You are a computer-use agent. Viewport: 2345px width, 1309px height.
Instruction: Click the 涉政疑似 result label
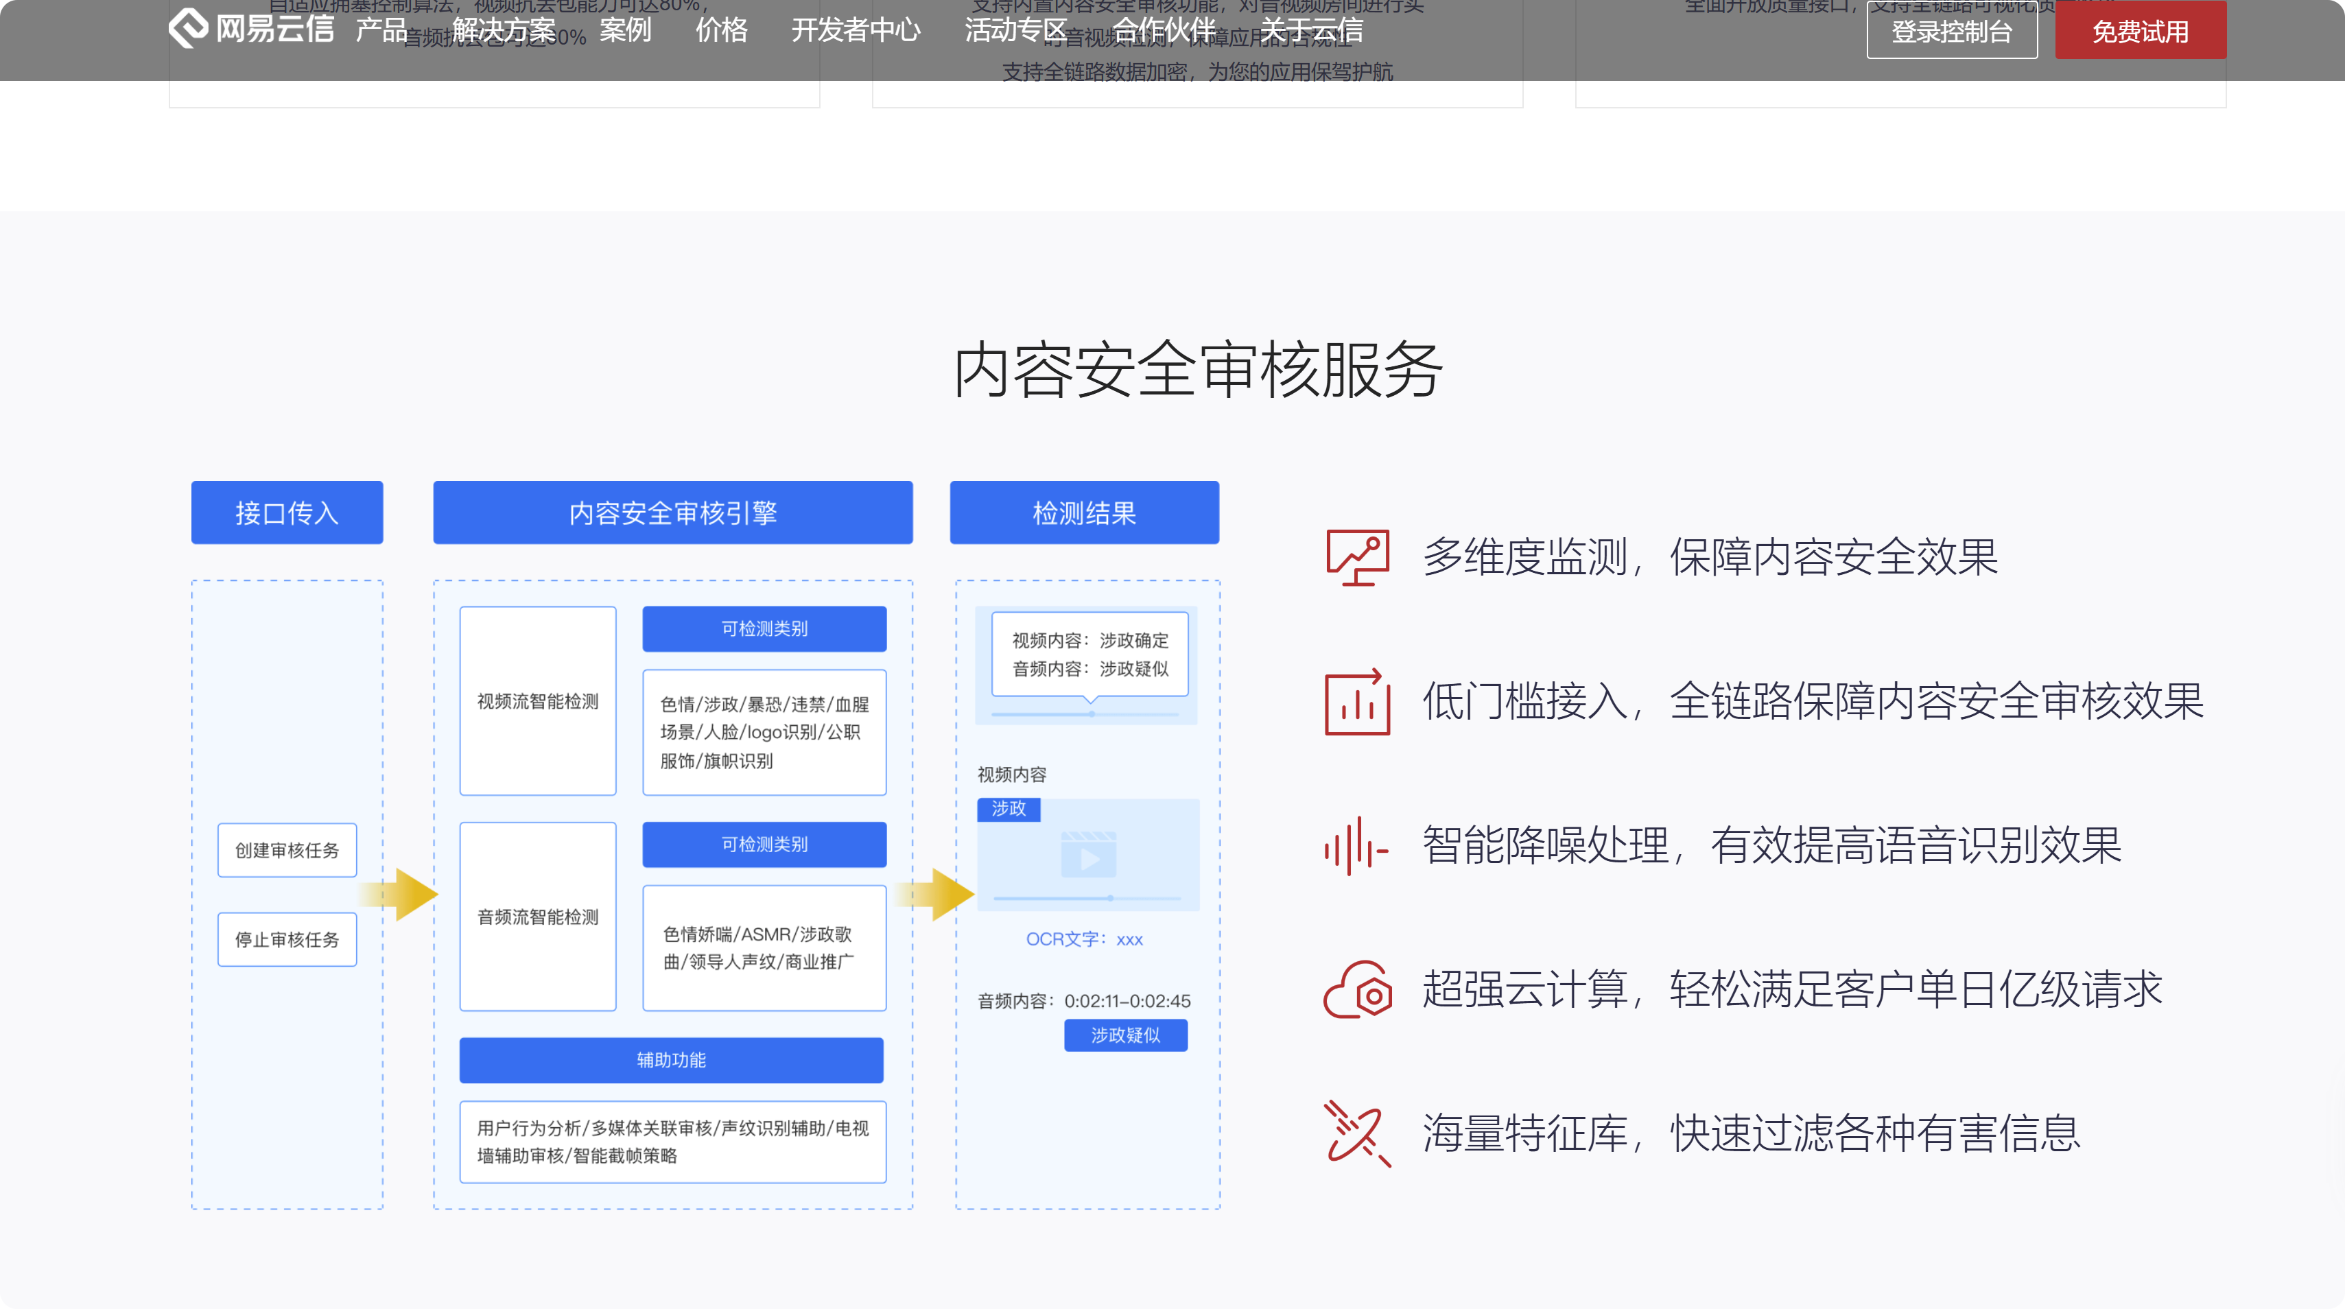coord(1126,1035)
